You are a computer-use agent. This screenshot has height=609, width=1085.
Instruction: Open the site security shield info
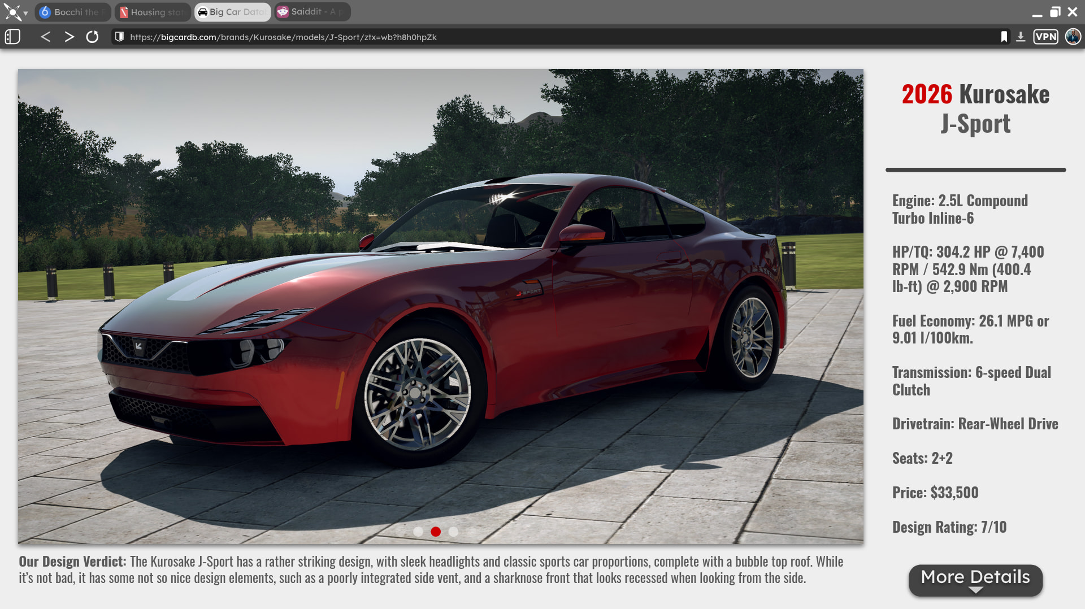[119, 37]
